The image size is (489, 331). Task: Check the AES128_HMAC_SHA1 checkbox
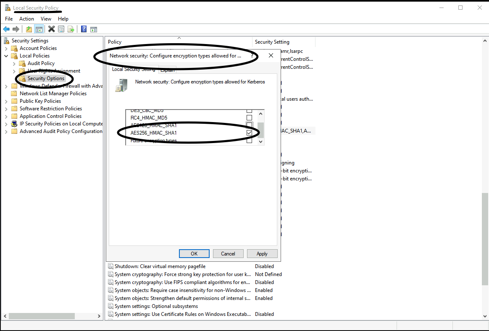[250, 125]
